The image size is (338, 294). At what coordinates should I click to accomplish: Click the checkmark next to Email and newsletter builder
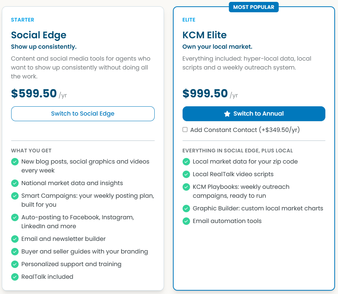[15, 239]
